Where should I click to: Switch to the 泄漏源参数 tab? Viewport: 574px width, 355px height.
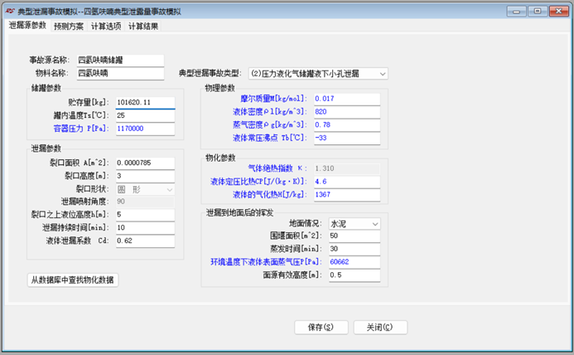click(28, 26)
